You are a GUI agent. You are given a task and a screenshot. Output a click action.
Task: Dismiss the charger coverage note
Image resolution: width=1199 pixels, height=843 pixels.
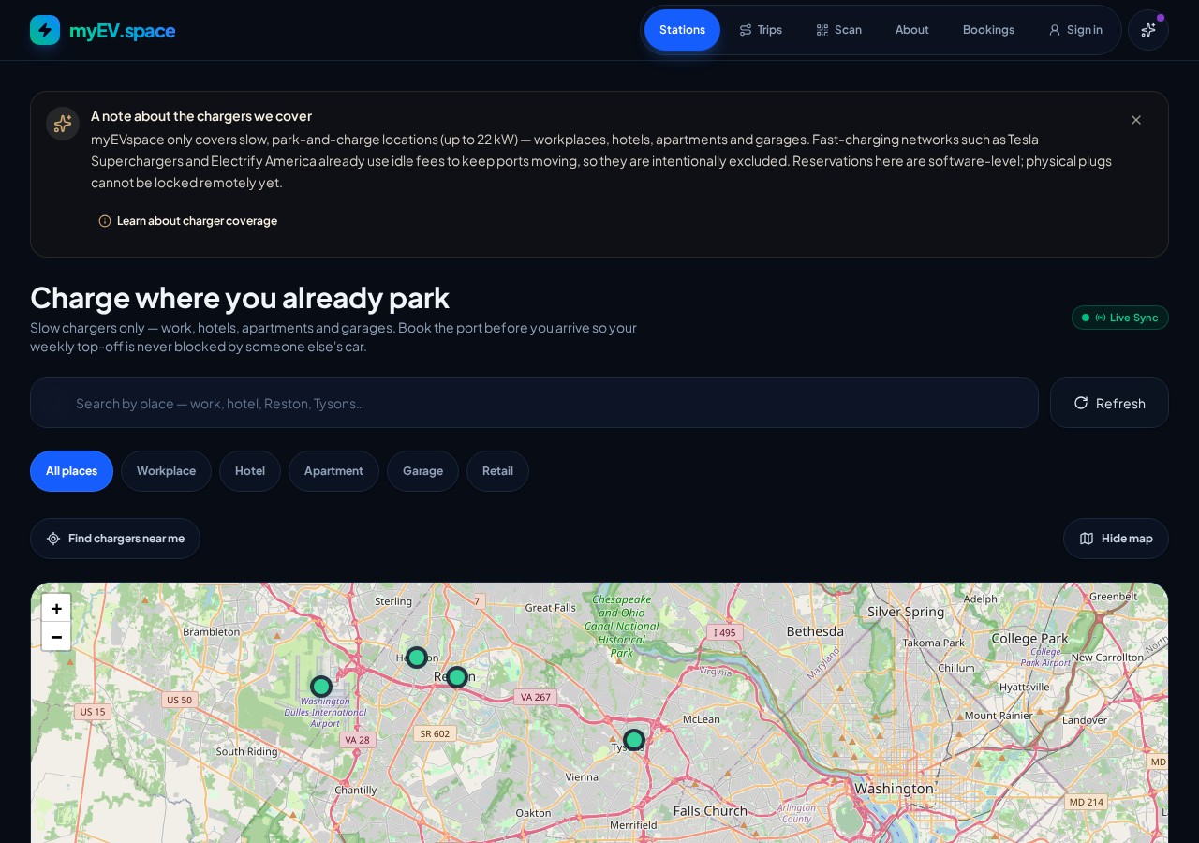[1136, 120]
